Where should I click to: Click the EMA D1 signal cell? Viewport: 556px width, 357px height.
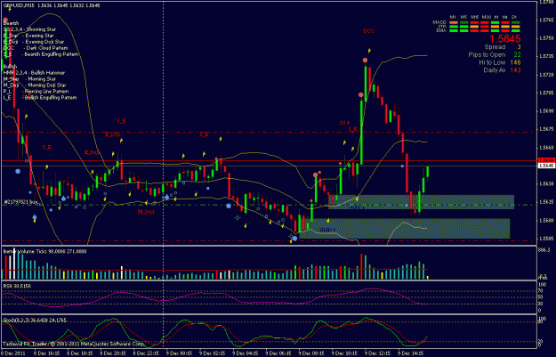[x=516, y=31]
